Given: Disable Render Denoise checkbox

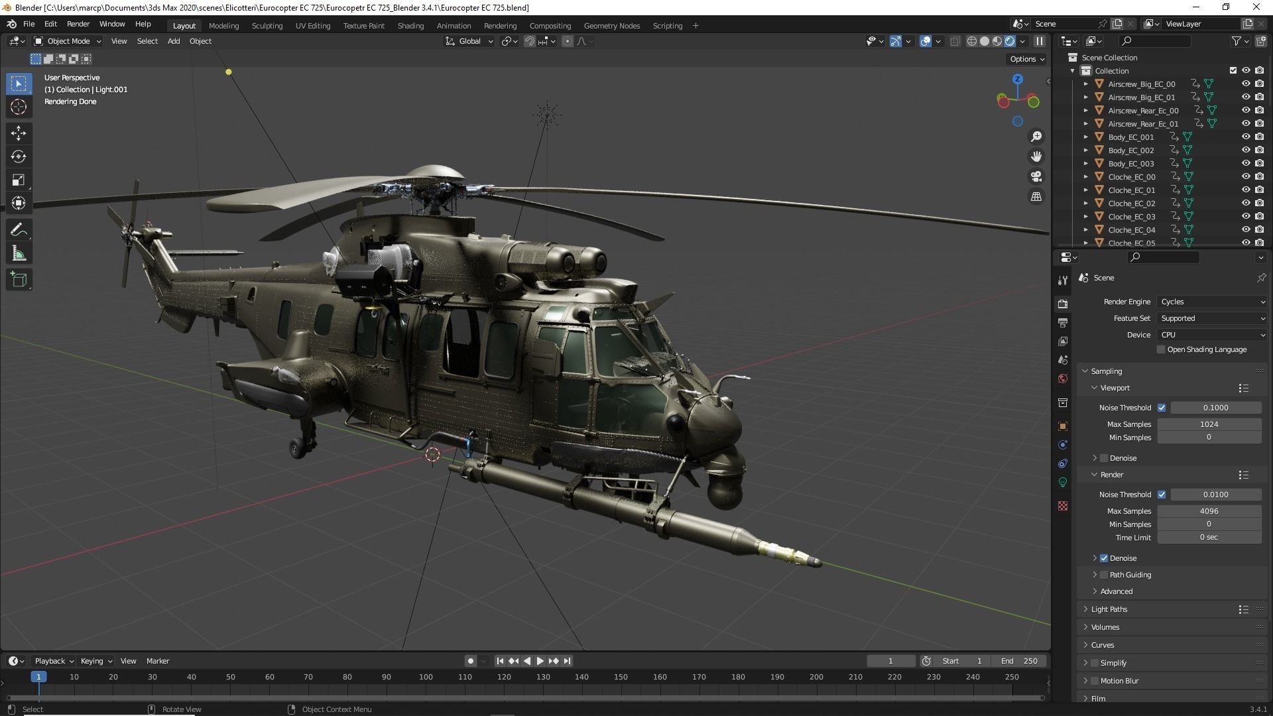Looking at the screenshot, I should [x=1104, y=558].
